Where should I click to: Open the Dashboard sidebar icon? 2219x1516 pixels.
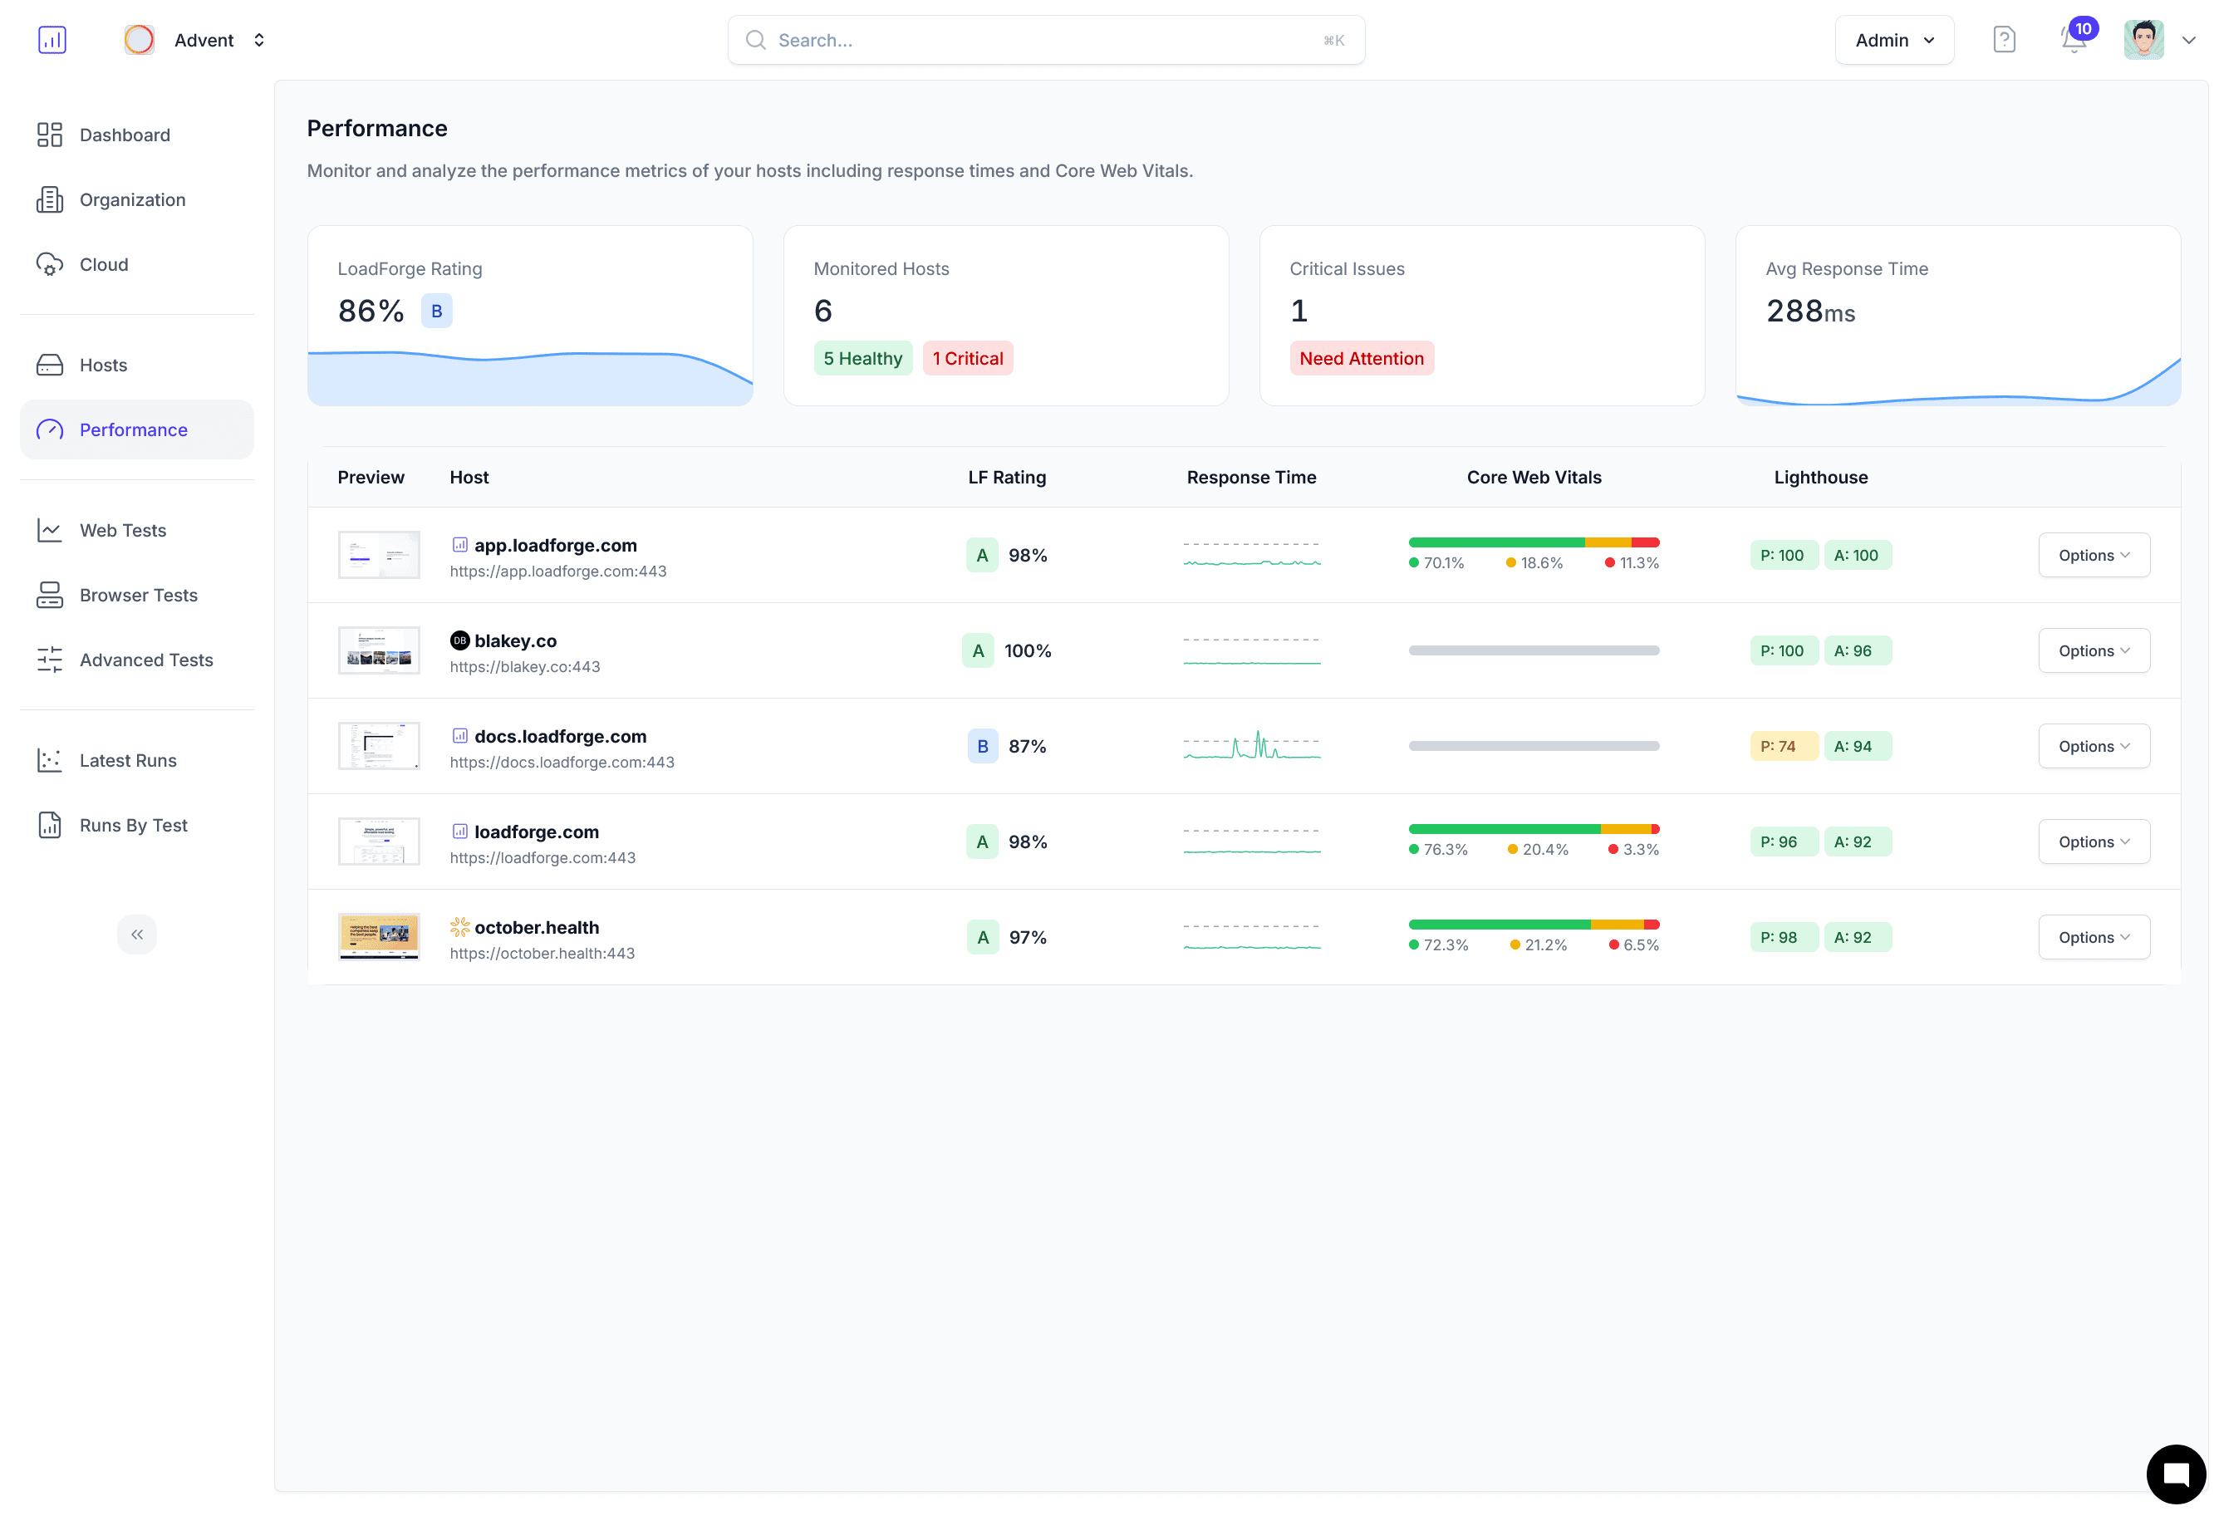[x=52, y=135]
